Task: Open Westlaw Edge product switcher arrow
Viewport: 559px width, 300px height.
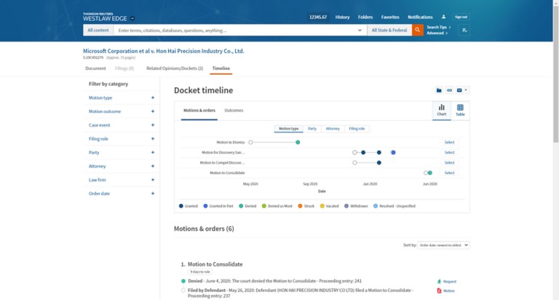Action: (132, 18)
